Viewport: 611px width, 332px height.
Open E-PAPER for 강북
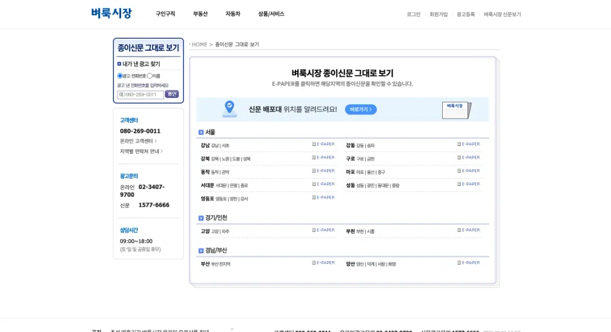tap(323, 157)
